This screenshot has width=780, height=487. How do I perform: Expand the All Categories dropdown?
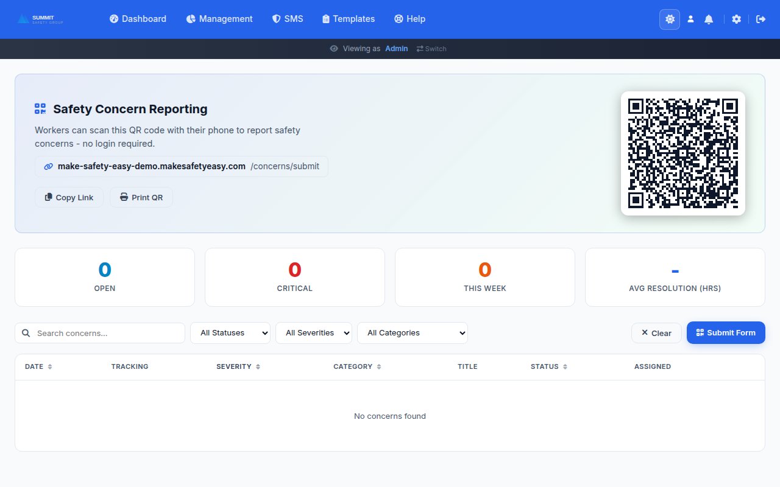[413, 333]
